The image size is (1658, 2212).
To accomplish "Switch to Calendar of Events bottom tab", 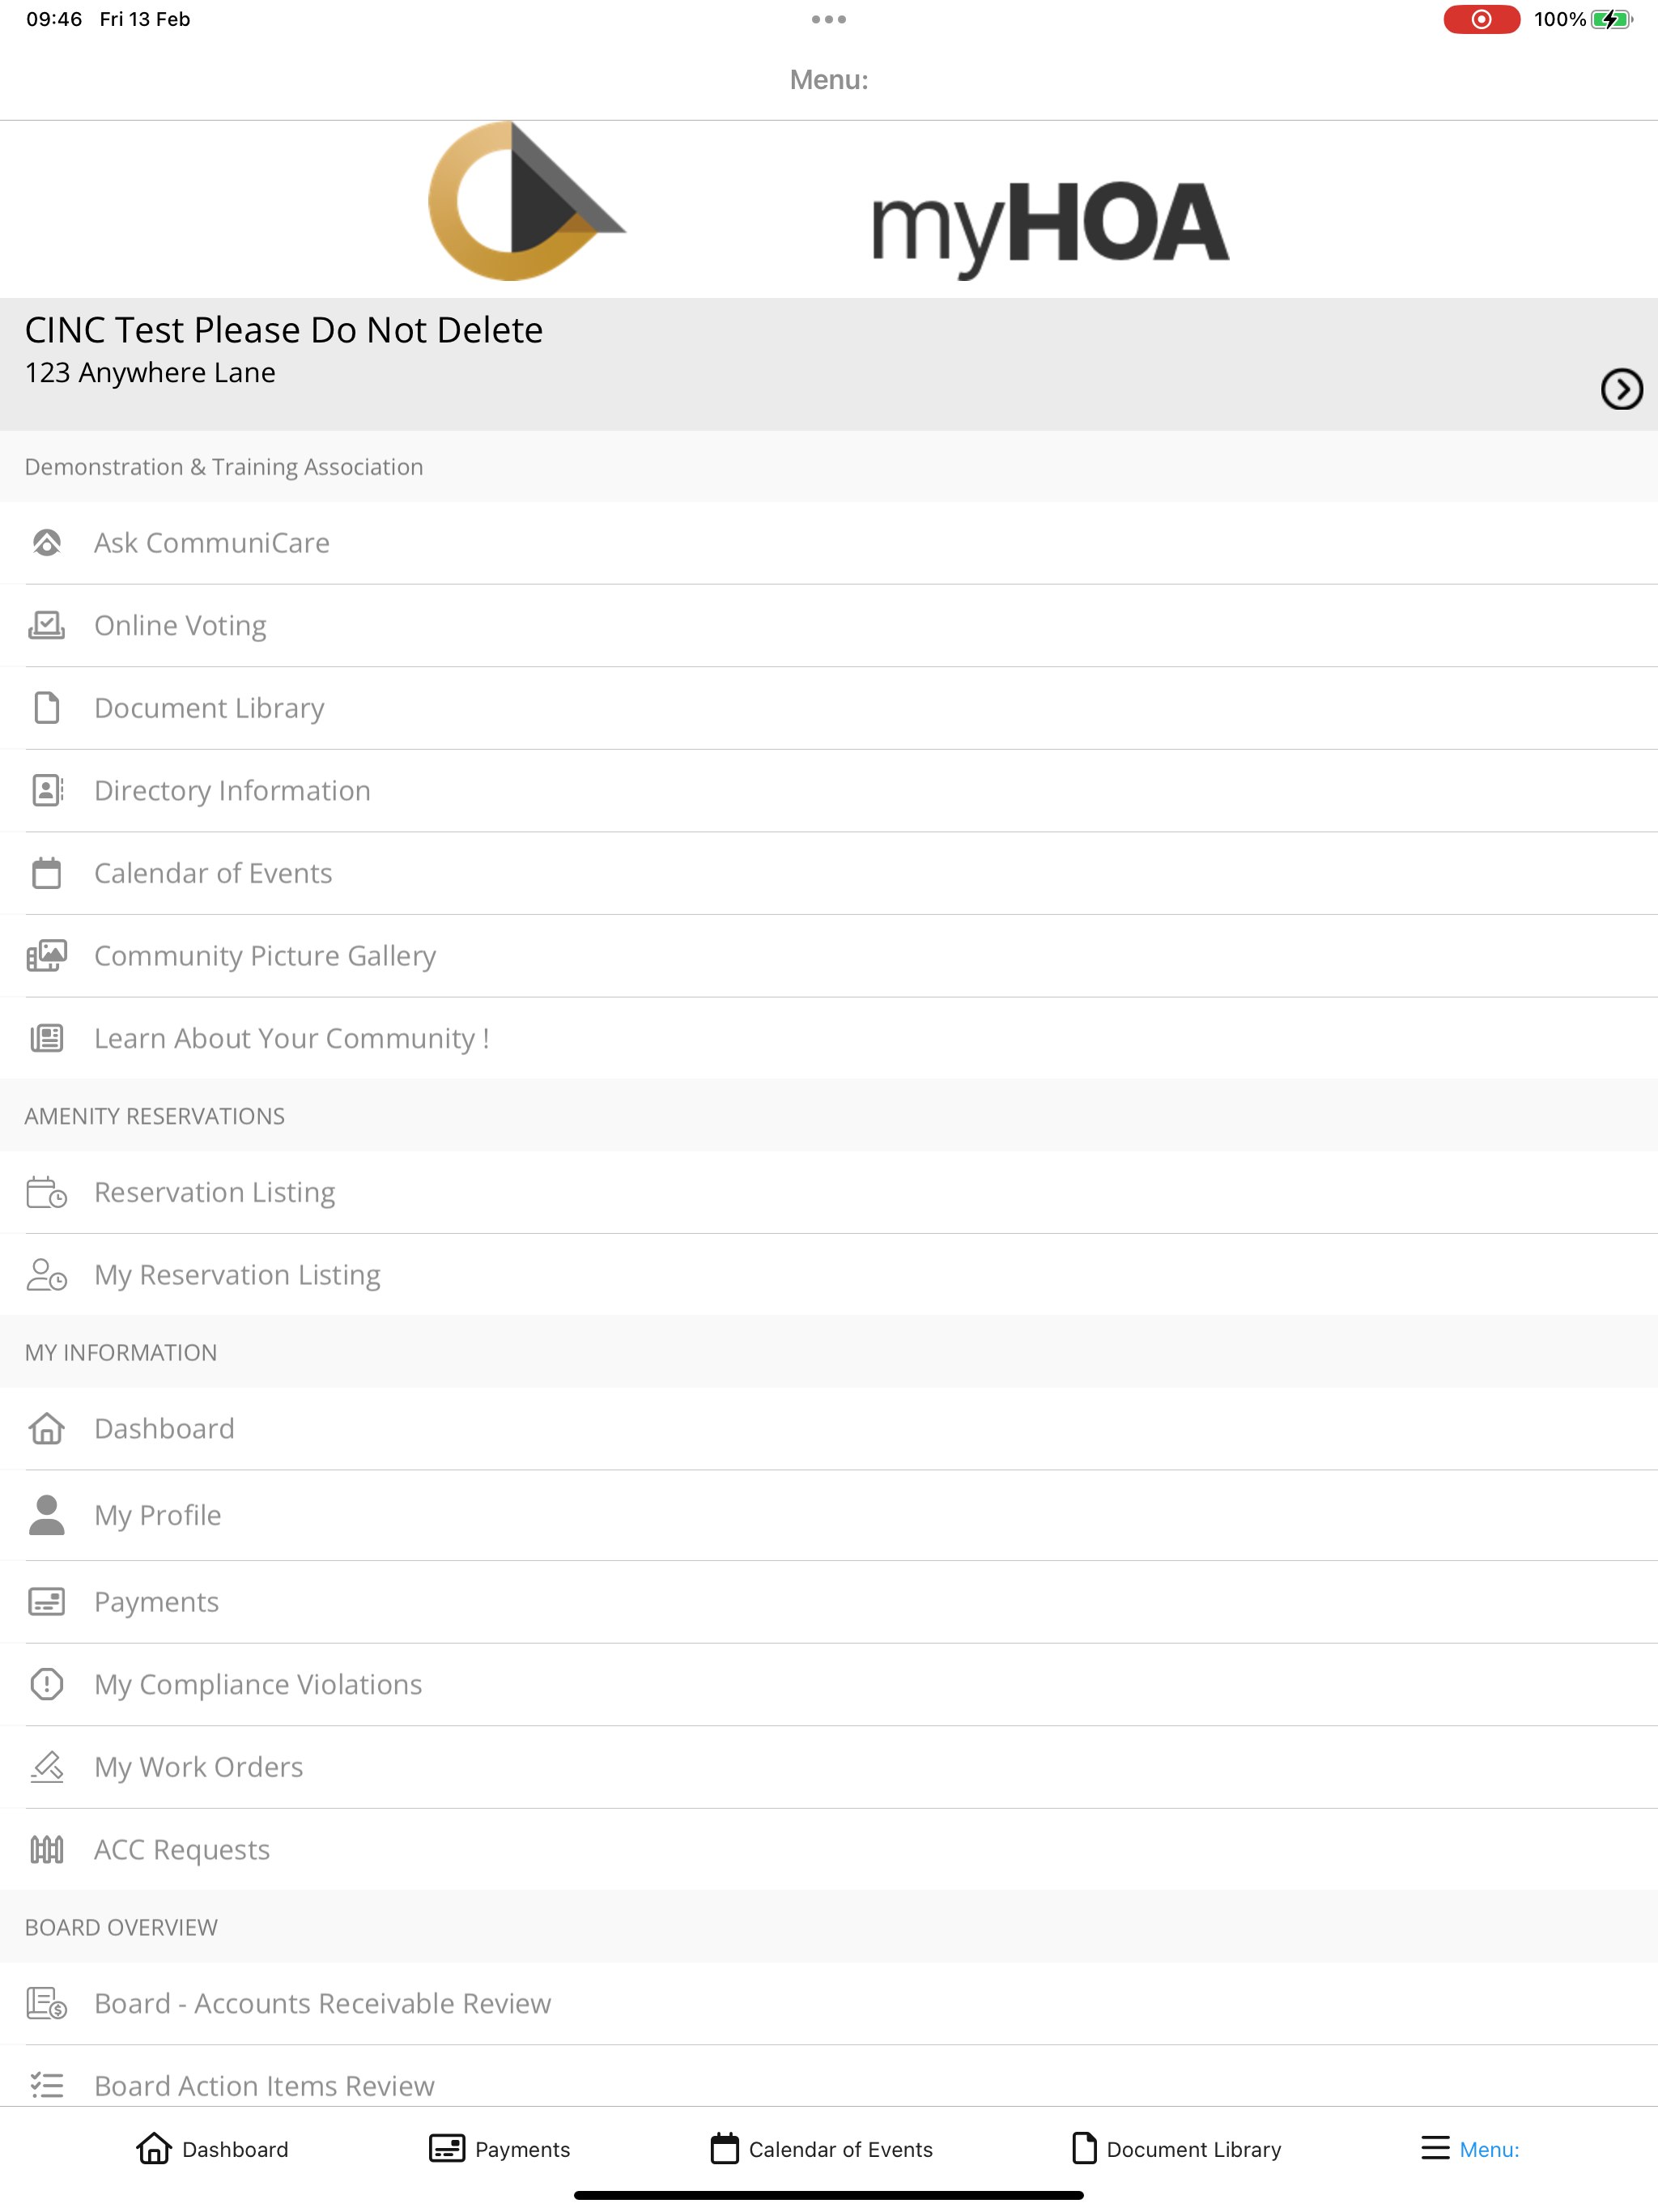I will 821,2149.
